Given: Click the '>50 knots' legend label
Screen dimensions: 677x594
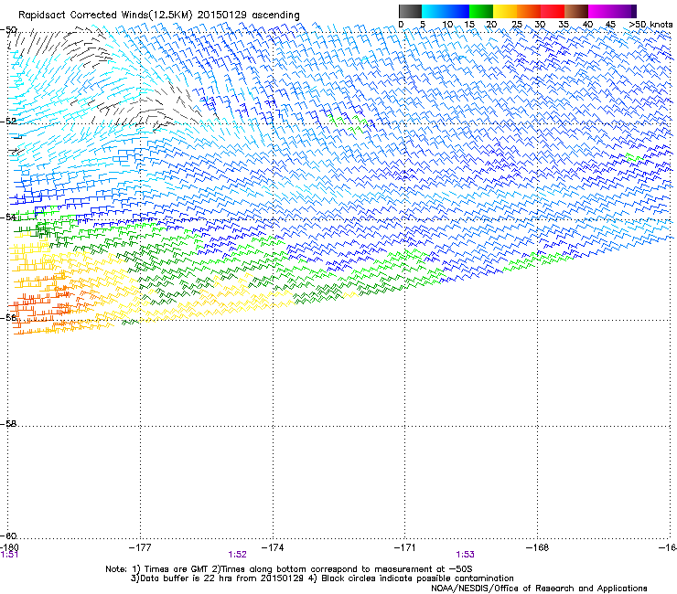Looking at the screenshot, I should 650,25.
